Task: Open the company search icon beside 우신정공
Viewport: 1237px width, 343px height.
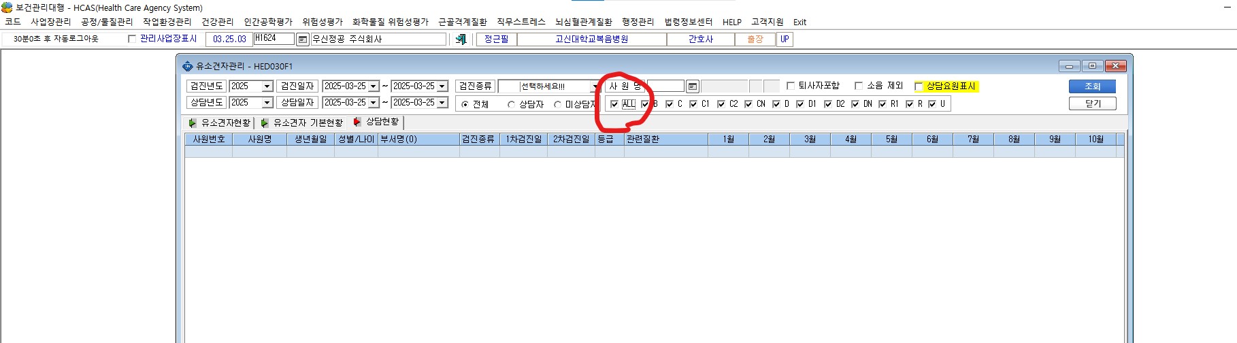Action: coord(303,39)
